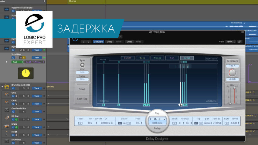
Task: Enable Q on the Kik Out track
Action: pos(16,120)
